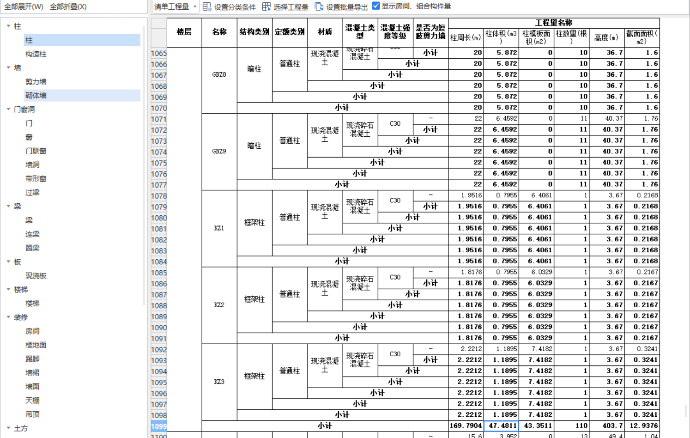Select 过梁 in the tree
This screenshot has width=690, height=438.
click(32, 193)
